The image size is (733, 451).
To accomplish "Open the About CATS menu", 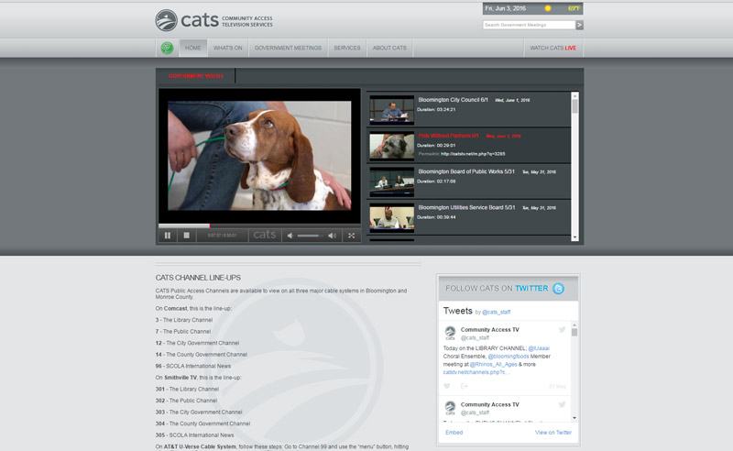I will (x=389, y=48).
